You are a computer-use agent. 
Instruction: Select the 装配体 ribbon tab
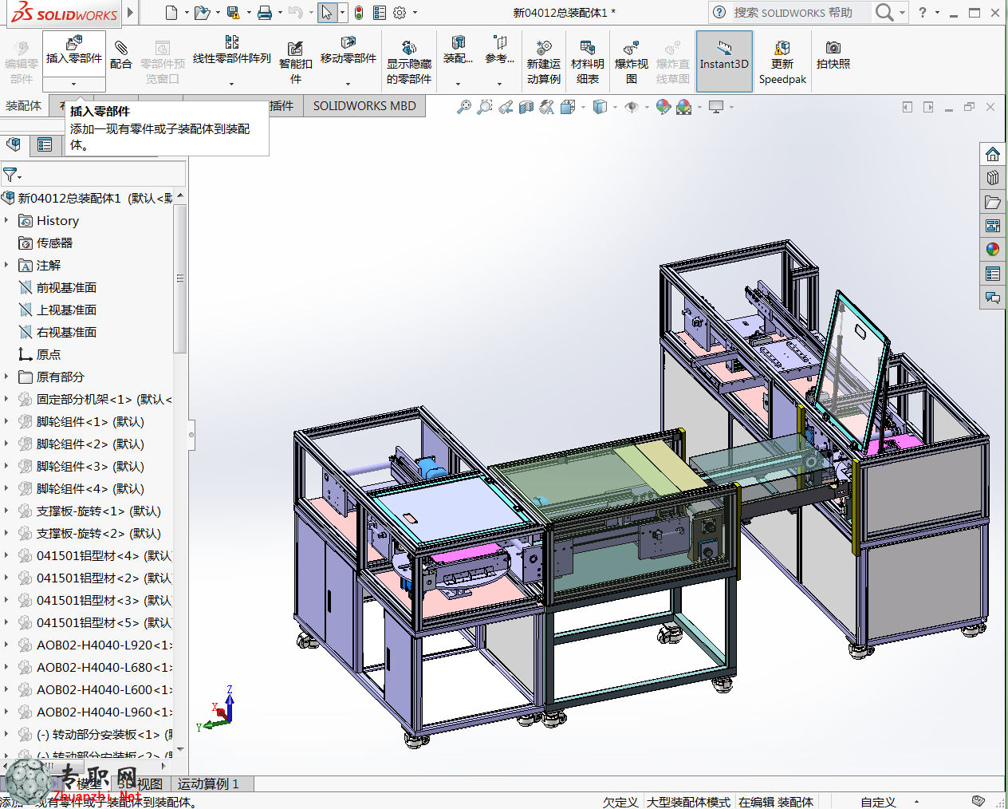coord(23,105)
